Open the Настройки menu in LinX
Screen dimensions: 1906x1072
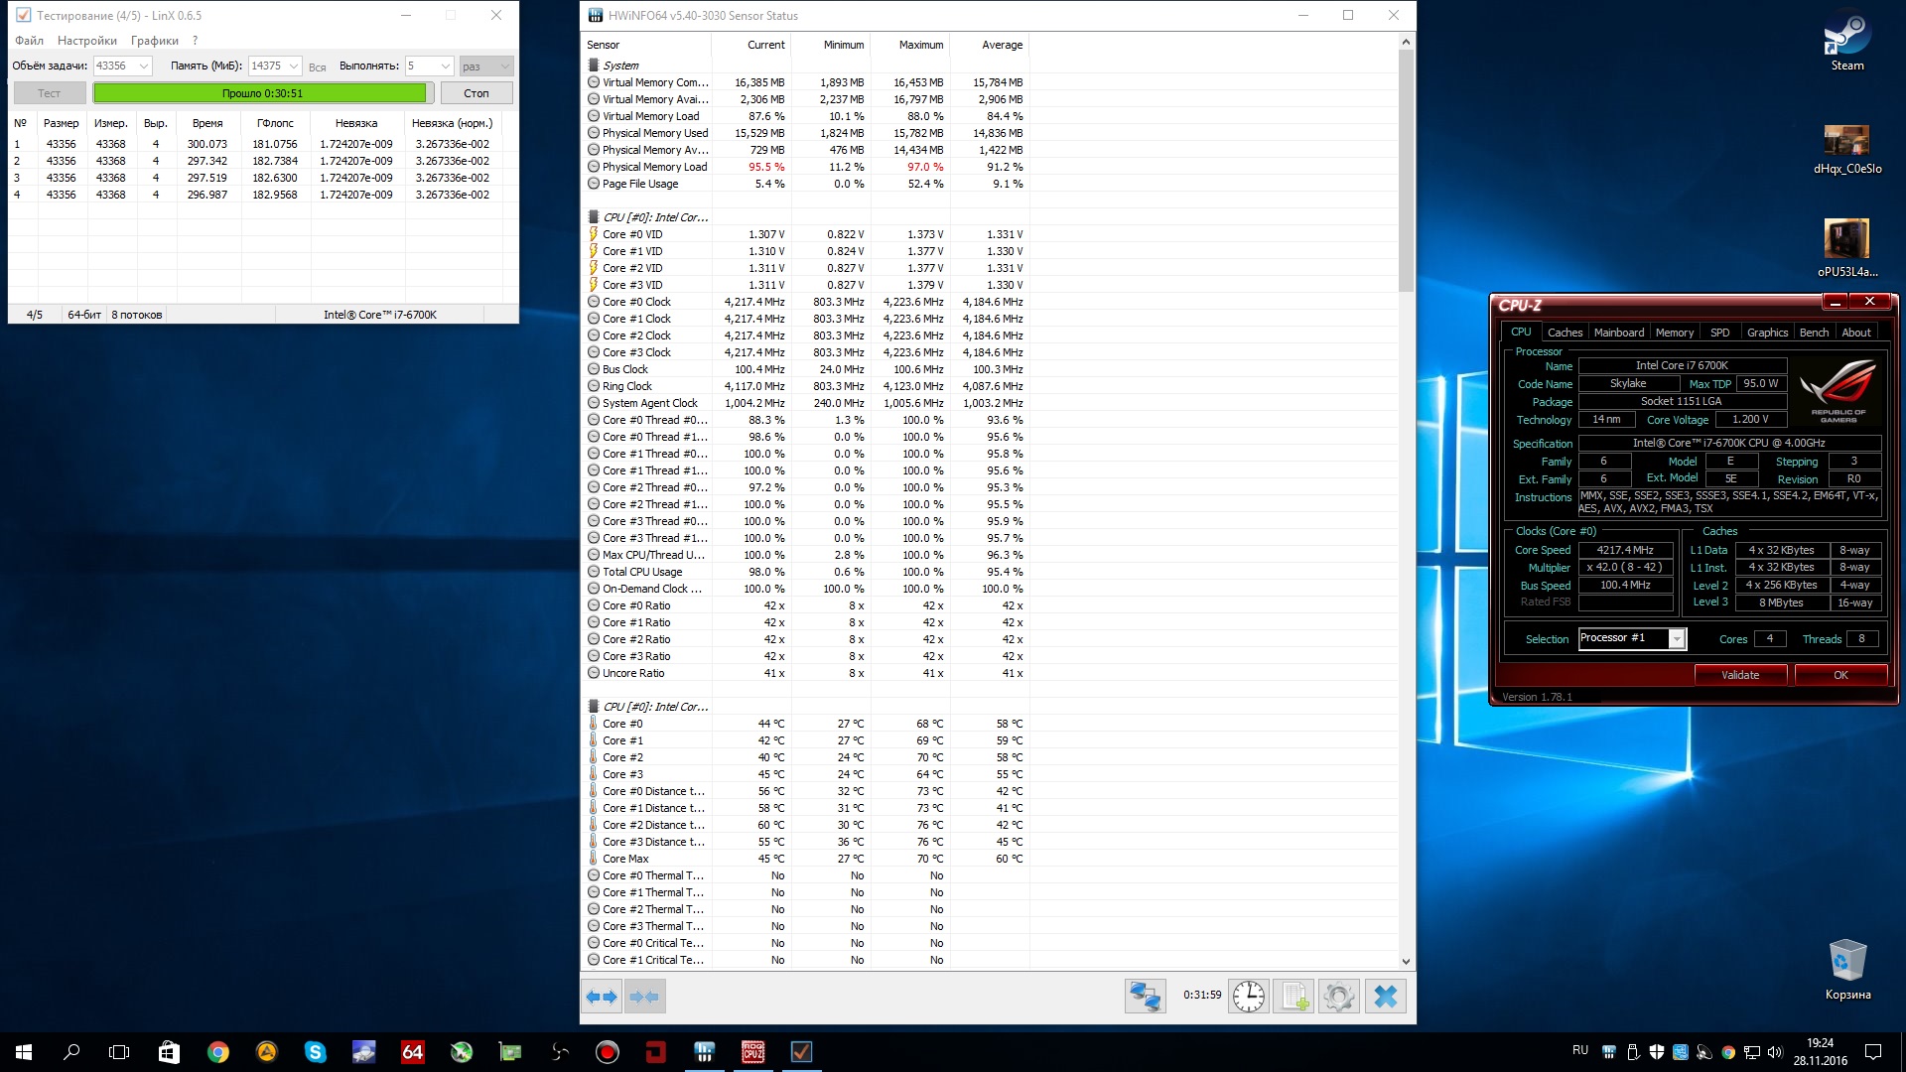(x=86, y=41)
